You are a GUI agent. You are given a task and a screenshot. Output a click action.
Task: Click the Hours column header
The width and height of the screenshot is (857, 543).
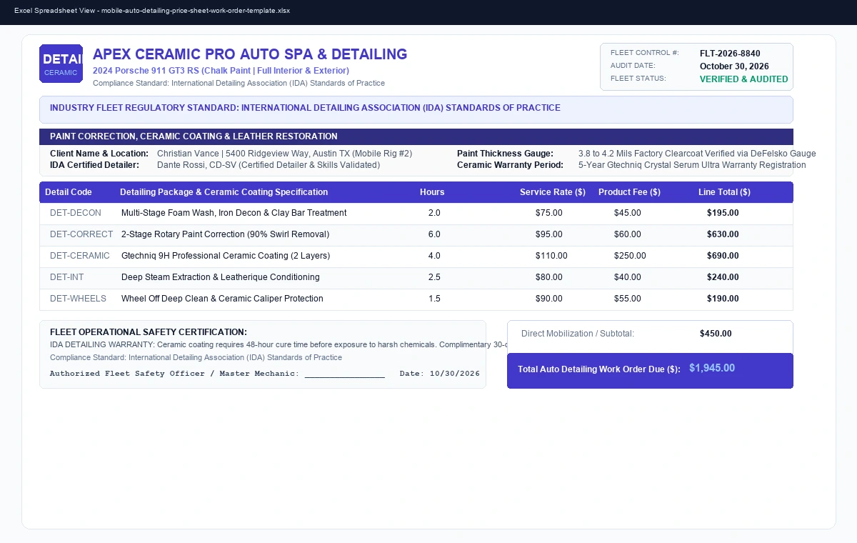(432, 192)
